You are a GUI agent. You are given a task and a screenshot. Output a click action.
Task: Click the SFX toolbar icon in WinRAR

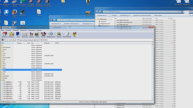74,35
